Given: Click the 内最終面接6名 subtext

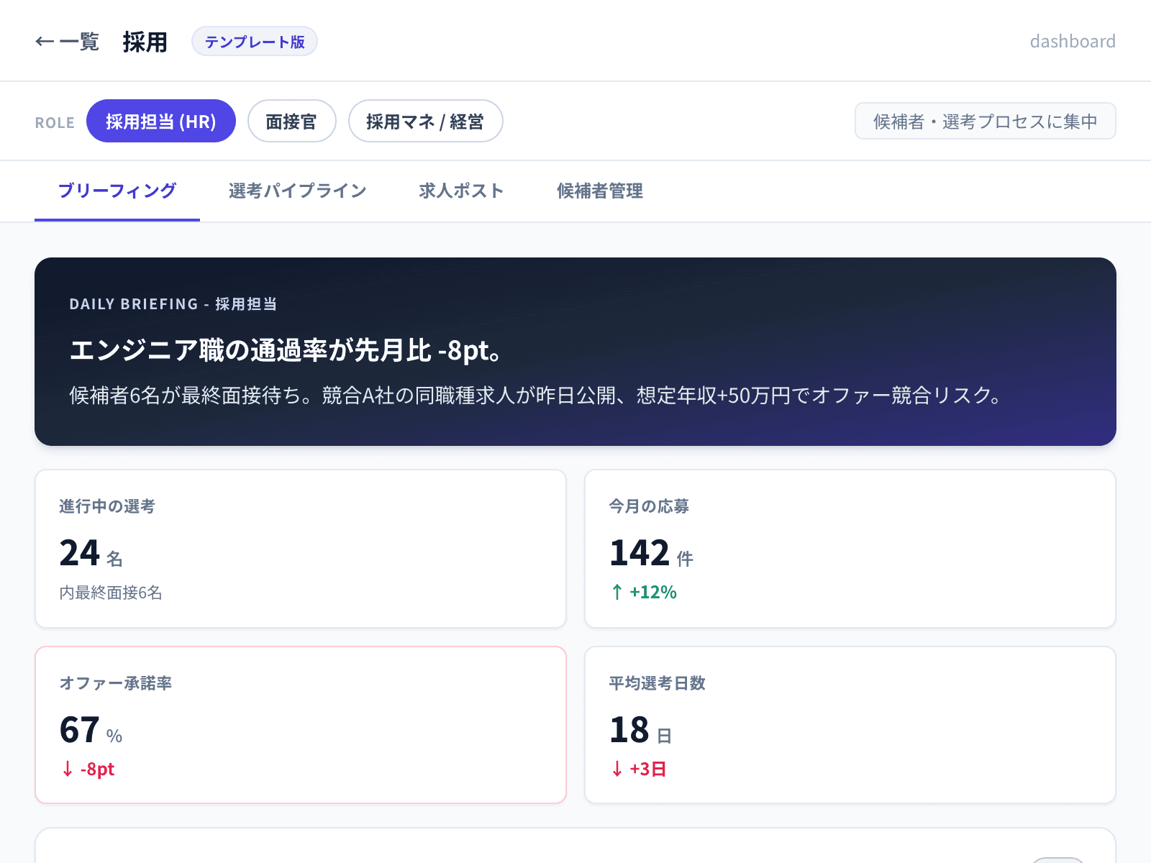Looking at the screenshot, I should [111, 593].
